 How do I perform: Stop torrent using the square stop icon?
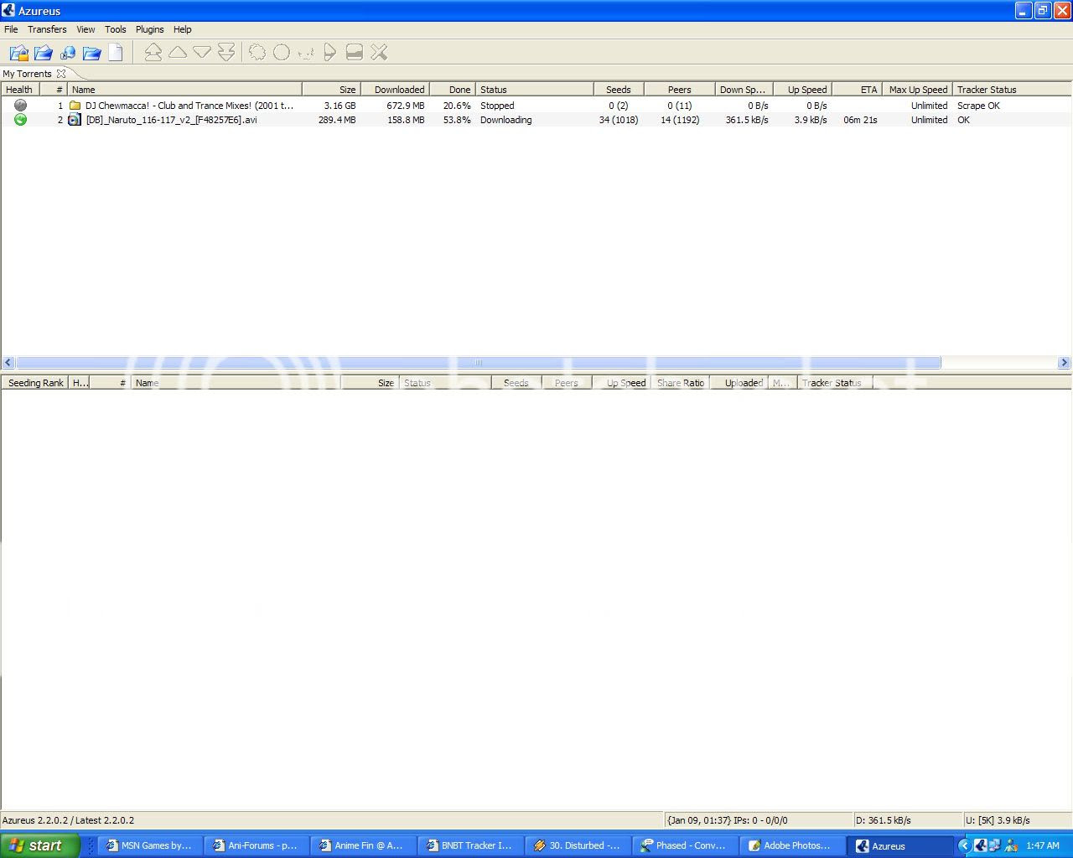[355, 53]
